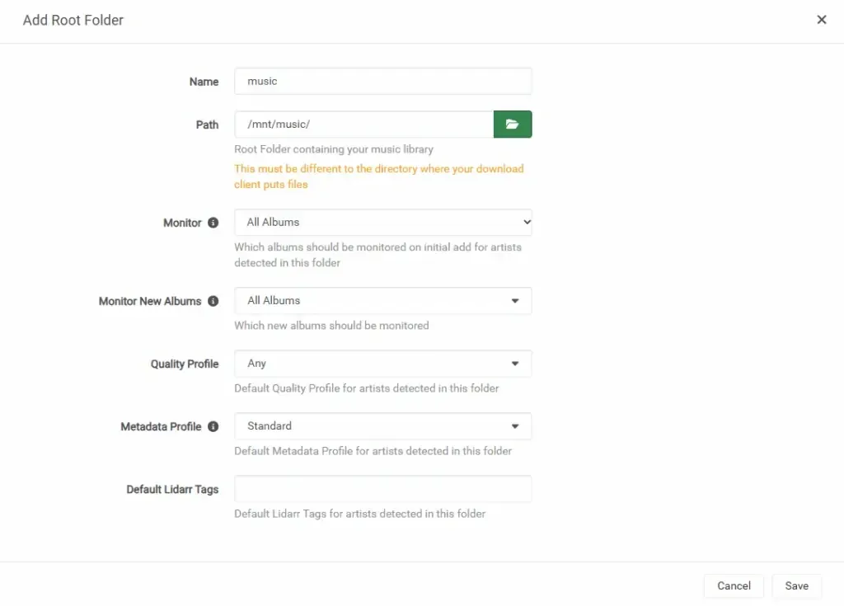
Task: Click the chevron in the Monitor select
Action: pyautogui.click(x=527, y=222)
